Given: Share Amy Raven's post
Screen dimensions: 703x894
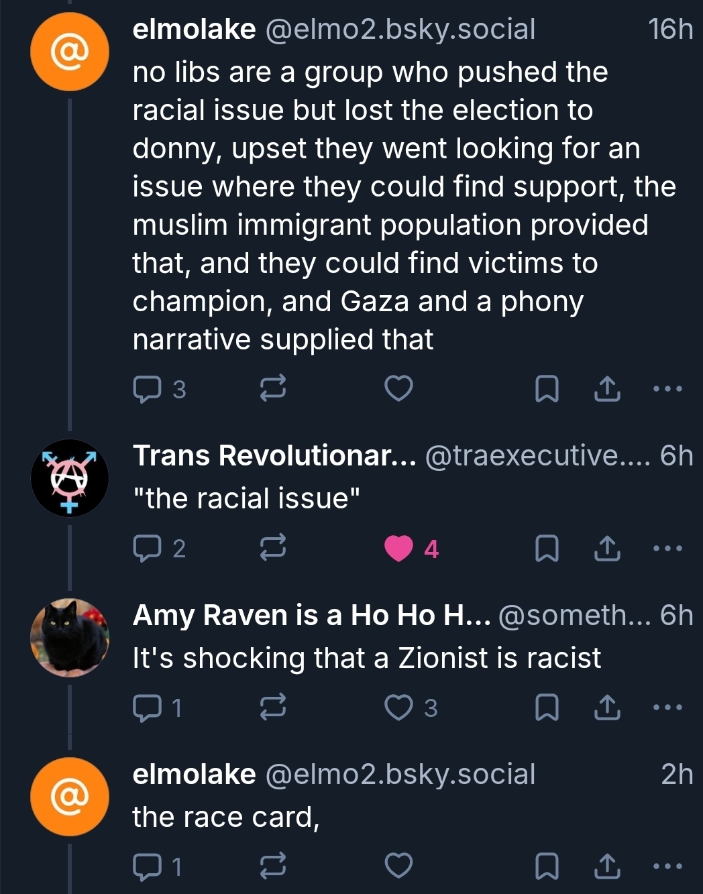Looking at the screenshot, I should [x=607, y=708].
